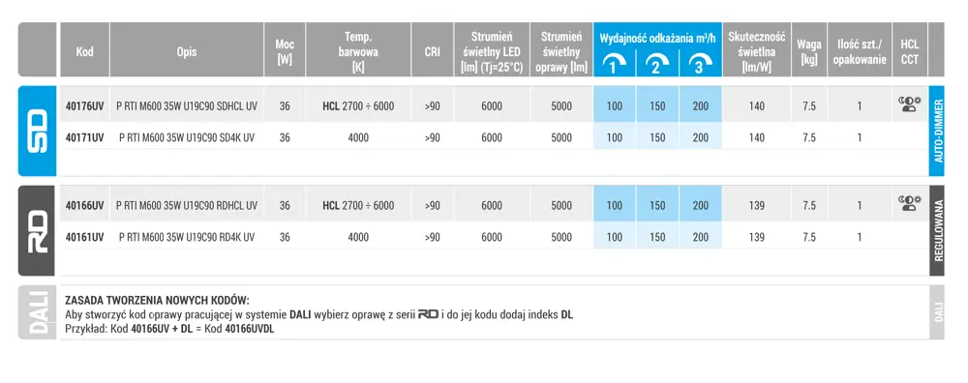Click the HCL icon in 40166UV row

click(909, 203)
